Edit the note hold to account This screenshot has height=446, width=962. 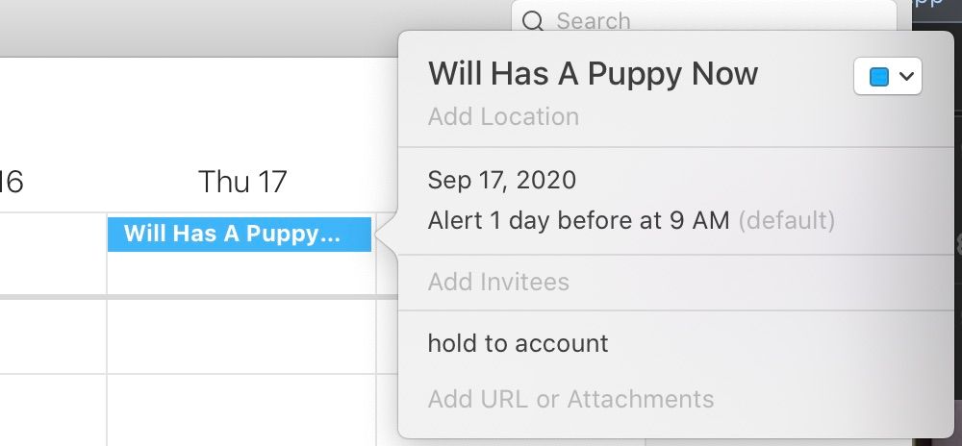click(518, 343)
